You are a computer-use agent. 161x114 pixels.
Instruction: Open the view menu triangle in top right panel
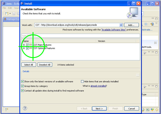click(x=156, y=23)
